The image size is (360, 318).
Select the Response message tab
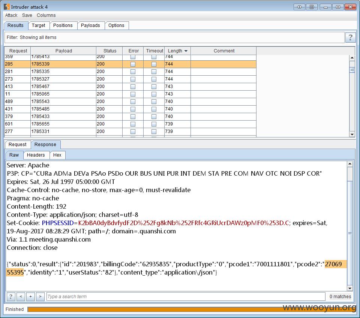[x=45, y=145]
